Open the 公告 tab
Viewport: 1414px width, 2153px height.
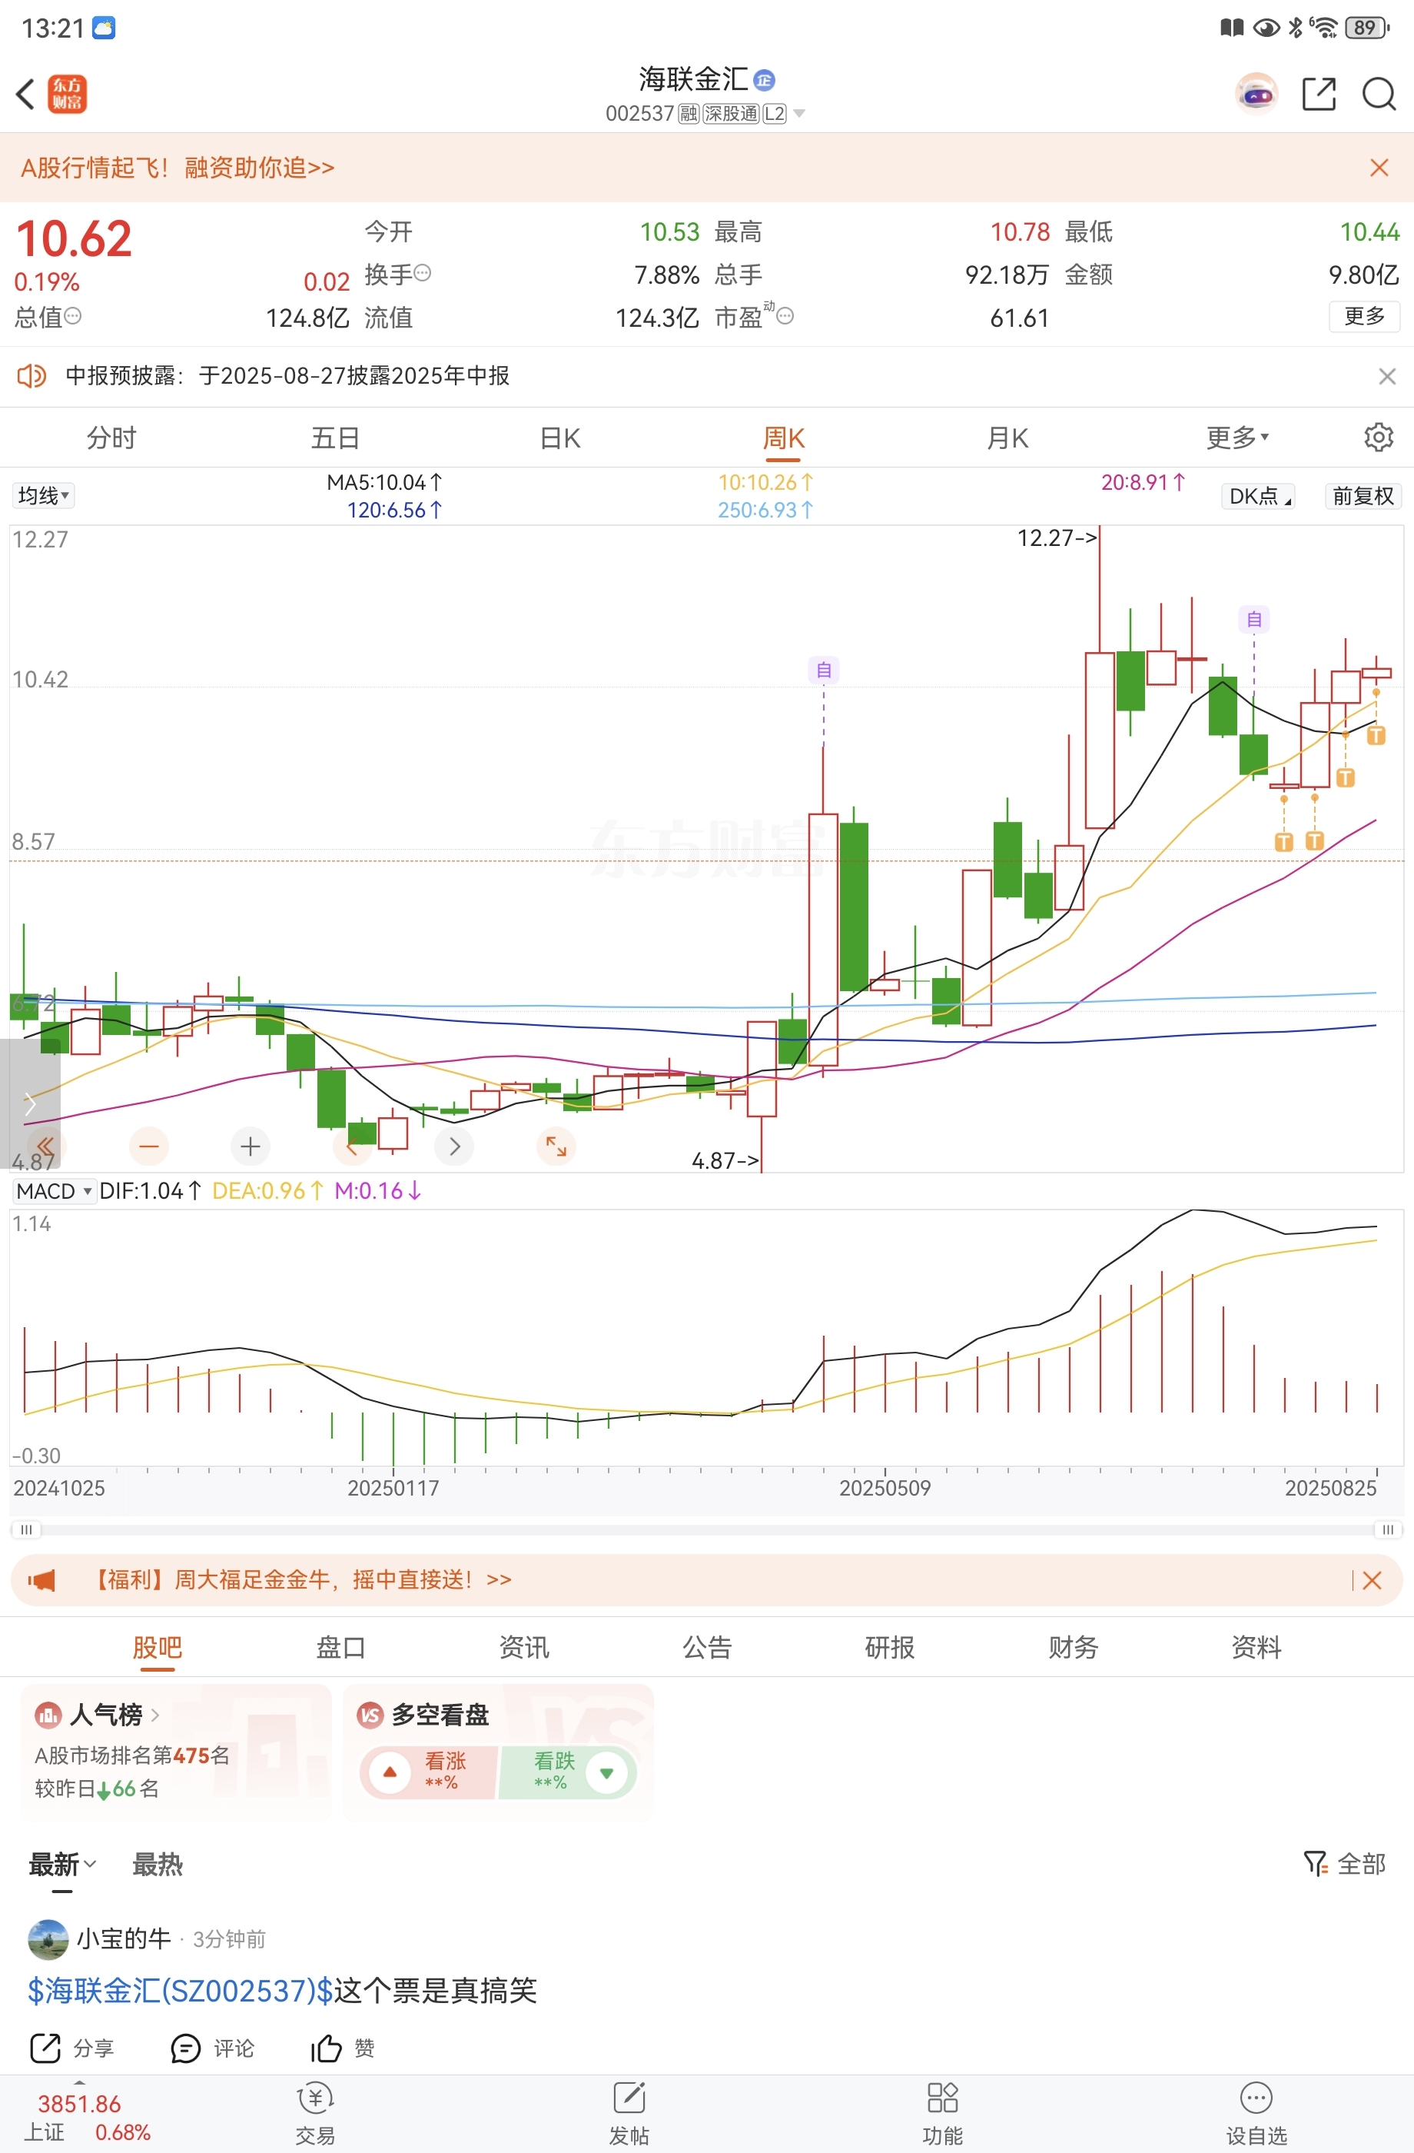(x=706, y=1647)
